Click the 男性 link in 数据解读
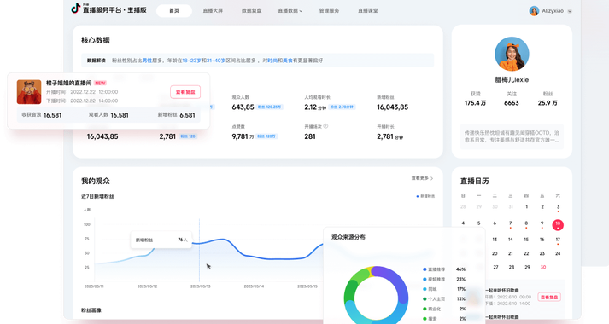 pyautogui.click(x=147, y=61)
